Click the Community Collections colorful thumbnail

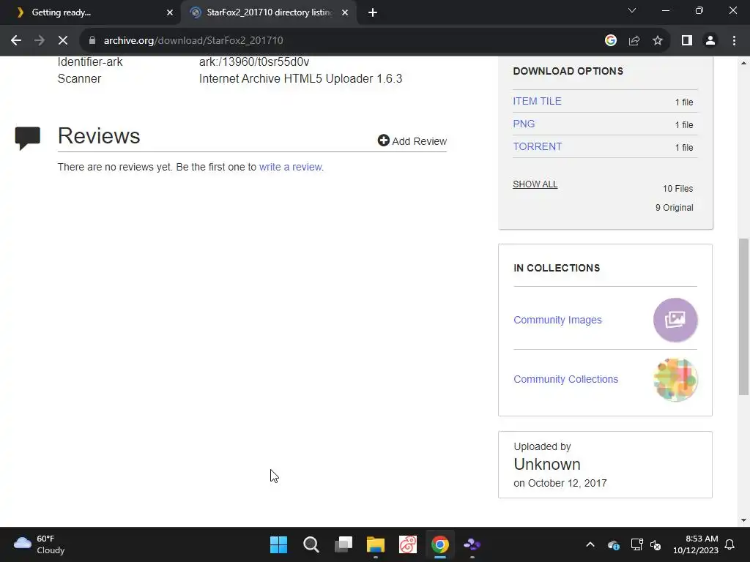[x=675, y=380]
